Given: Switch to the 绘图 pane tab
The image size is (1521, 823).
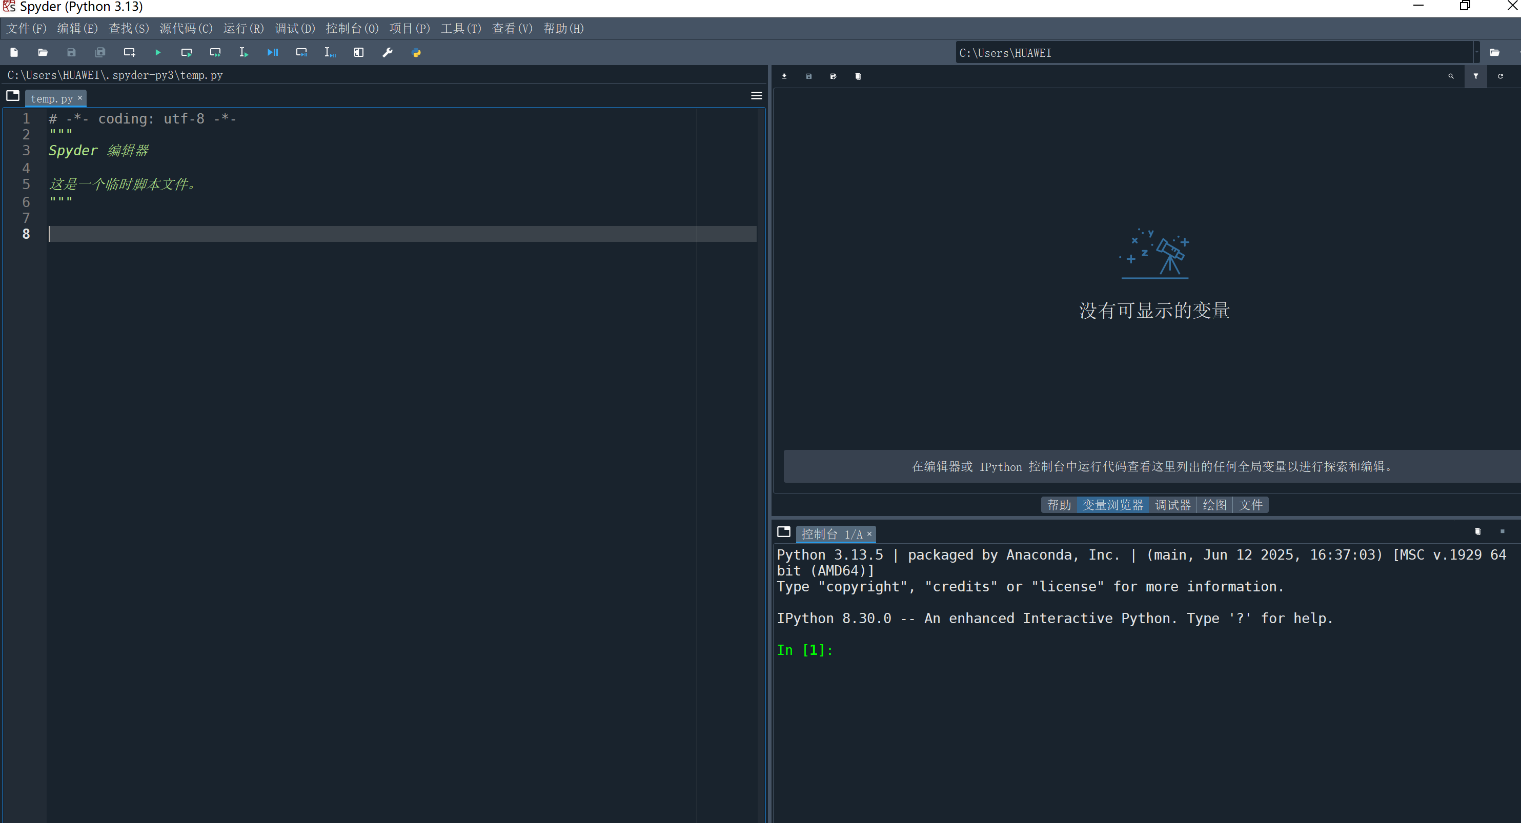Looking at the screenshot, I should [1214, 505].
